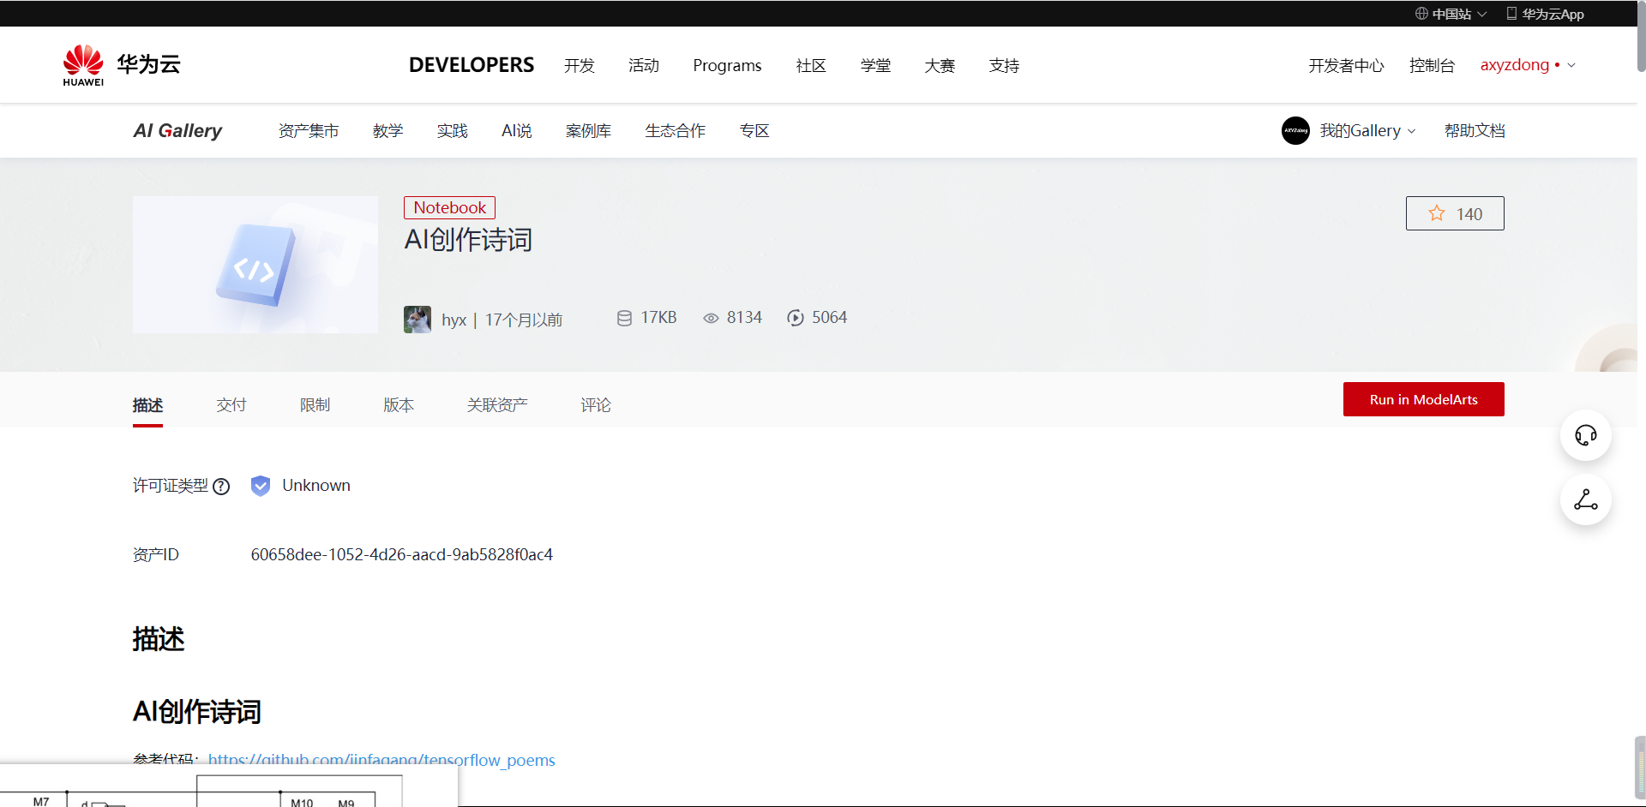Click the Unknown license type text
1646x807 pixels.
point(316,486)
